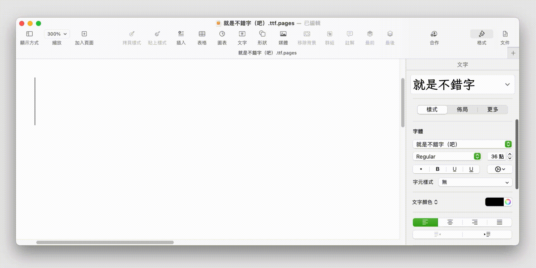
Task: Open the 文字顏色 color picker wheel
Action: 508,202
